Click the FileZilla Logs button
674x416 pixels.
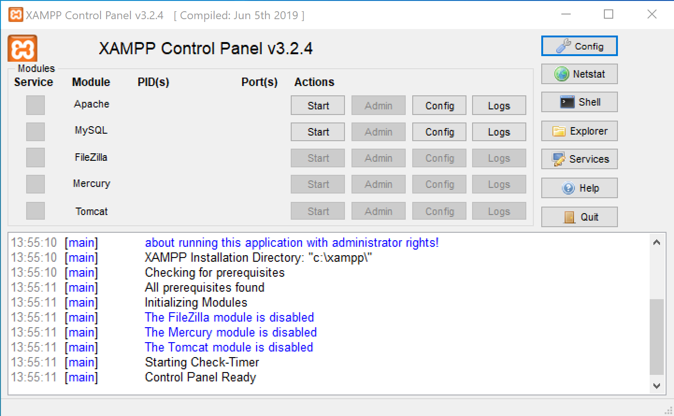point(499,158)
